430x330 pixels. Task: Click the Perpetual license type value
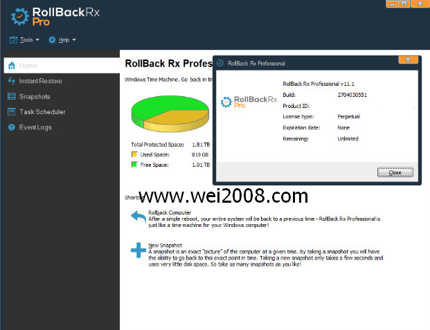(x=348, y=116)
